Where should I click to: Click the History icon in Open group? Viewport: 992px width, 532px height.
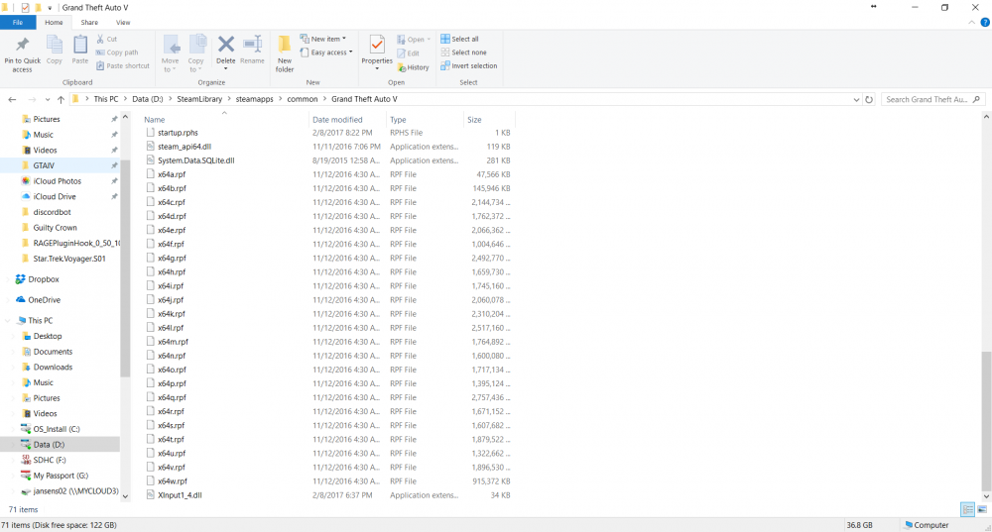coord(414,67)
